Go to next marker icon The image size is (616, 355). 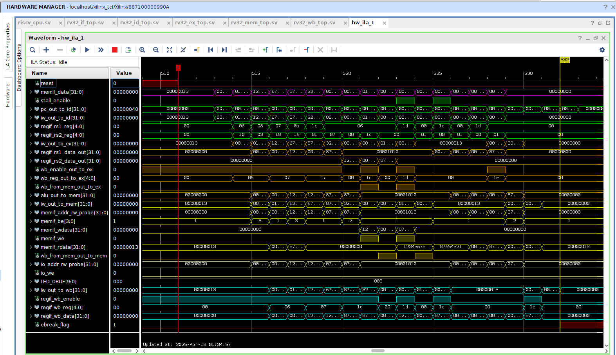pos(293,50)
